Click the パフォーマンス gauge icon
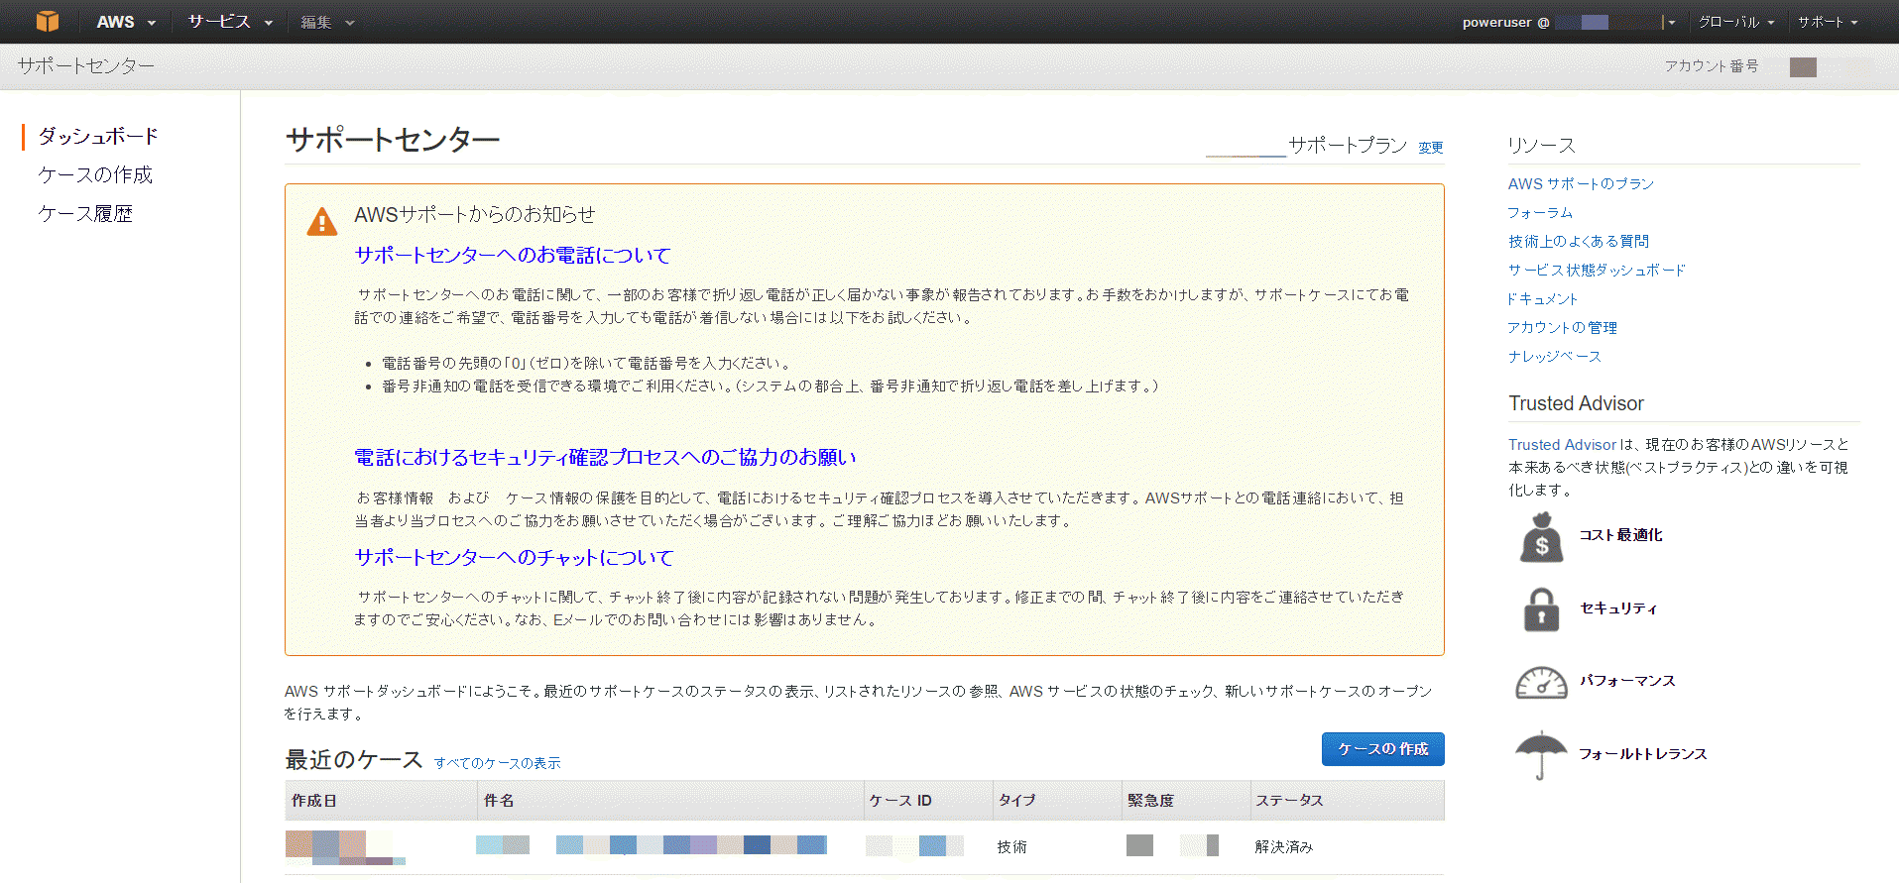This screenshot has height=883, width=1899. coord(1541,682)
